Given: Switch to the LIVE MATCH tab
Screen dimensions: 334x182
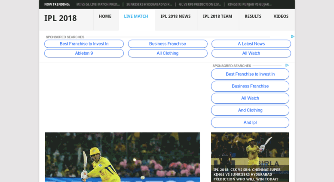Looking at the screenshot, I should pyautogui.click(x=136, y=16).
